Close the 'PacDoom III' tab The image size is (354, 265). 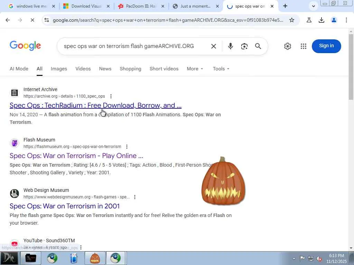tap(163, 6)
